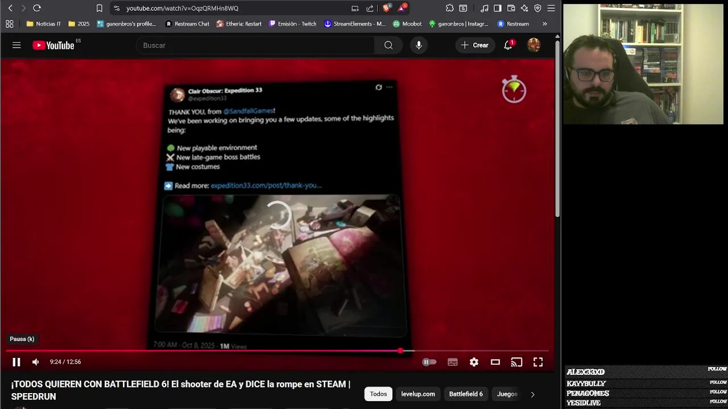Viewport: 728px width, 409px height.
Task: Open the account avatar menu
Action: coord(534,45)
